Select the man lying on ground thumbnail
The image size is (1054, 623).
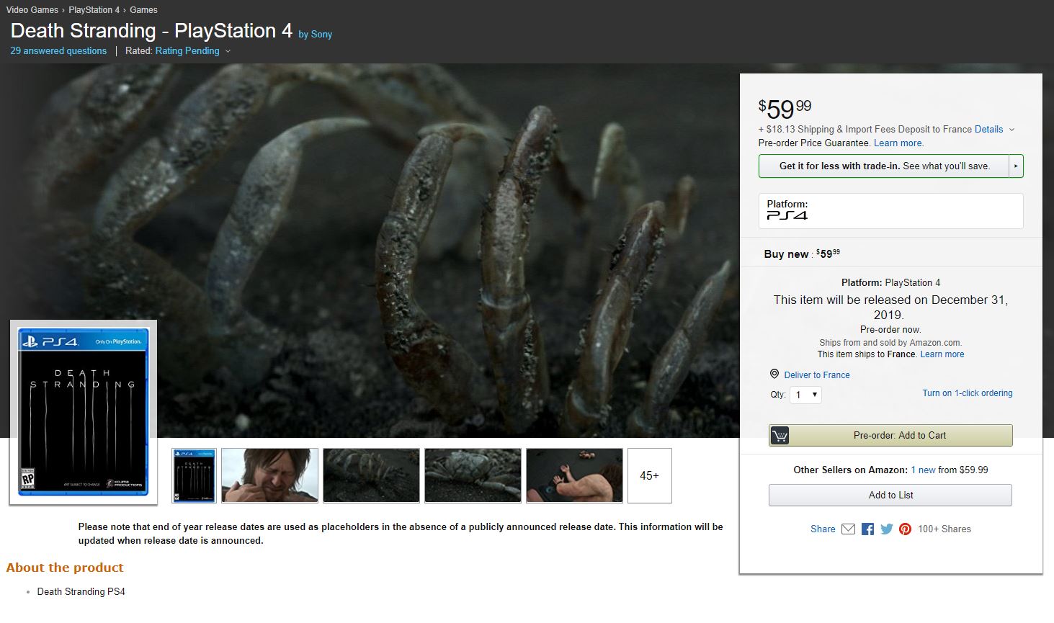tap(574, 475)
